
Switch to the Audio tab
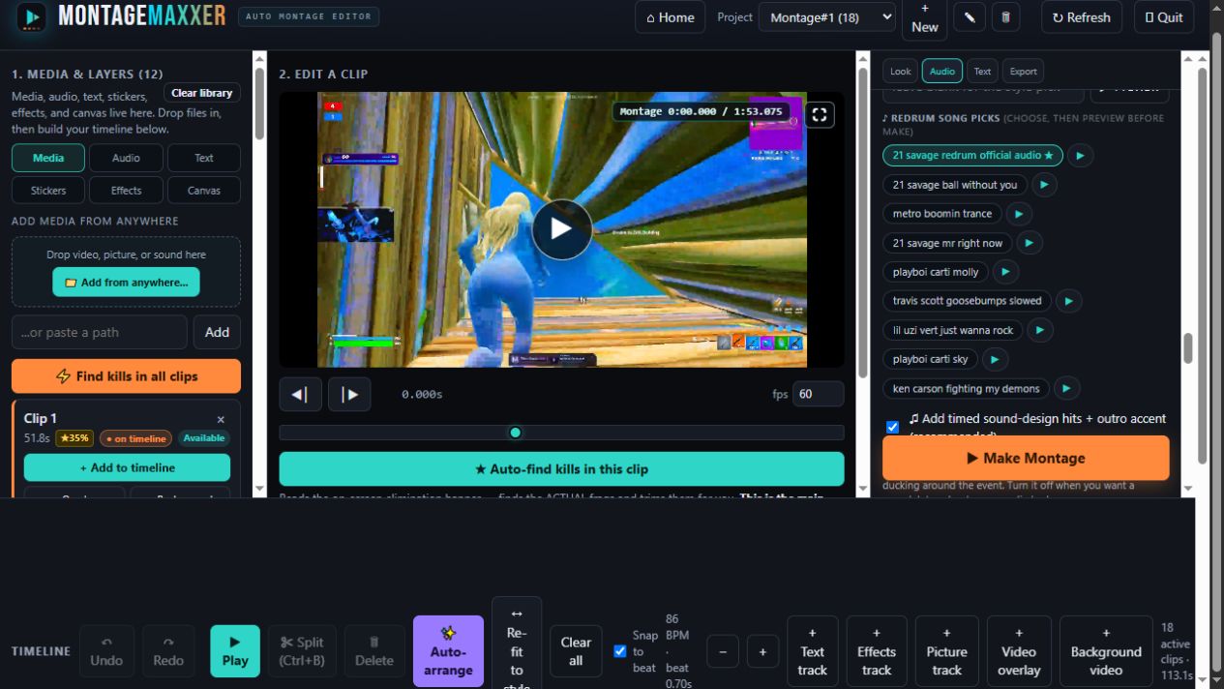click(x=942, y=71)
